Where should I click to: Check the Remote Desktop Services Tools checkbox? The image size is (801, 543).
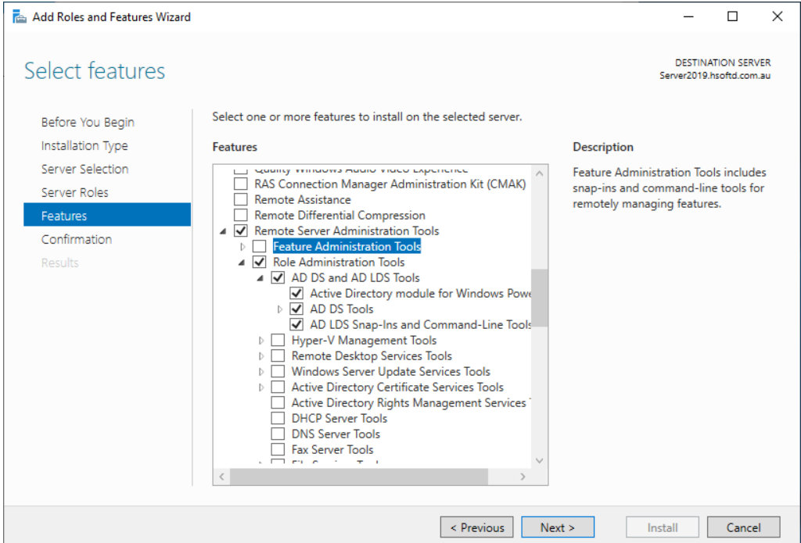tap(278, 355)
